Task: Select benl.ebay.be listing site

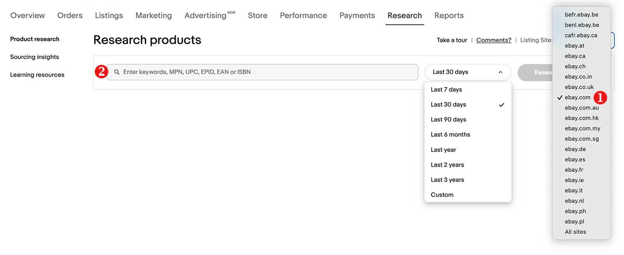Action: pyautogui.click(x=581, y=25)
